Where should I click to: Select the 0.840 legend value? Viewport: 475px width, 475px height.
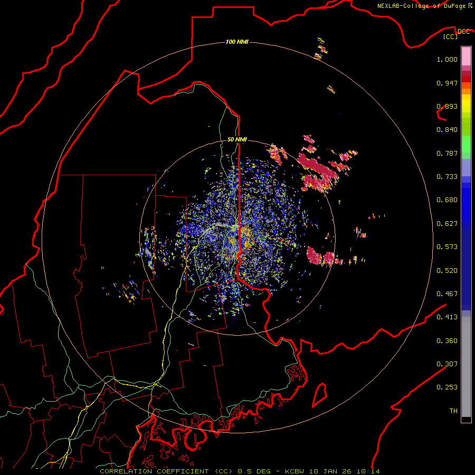pyautogui.click(x=447, y=130)
